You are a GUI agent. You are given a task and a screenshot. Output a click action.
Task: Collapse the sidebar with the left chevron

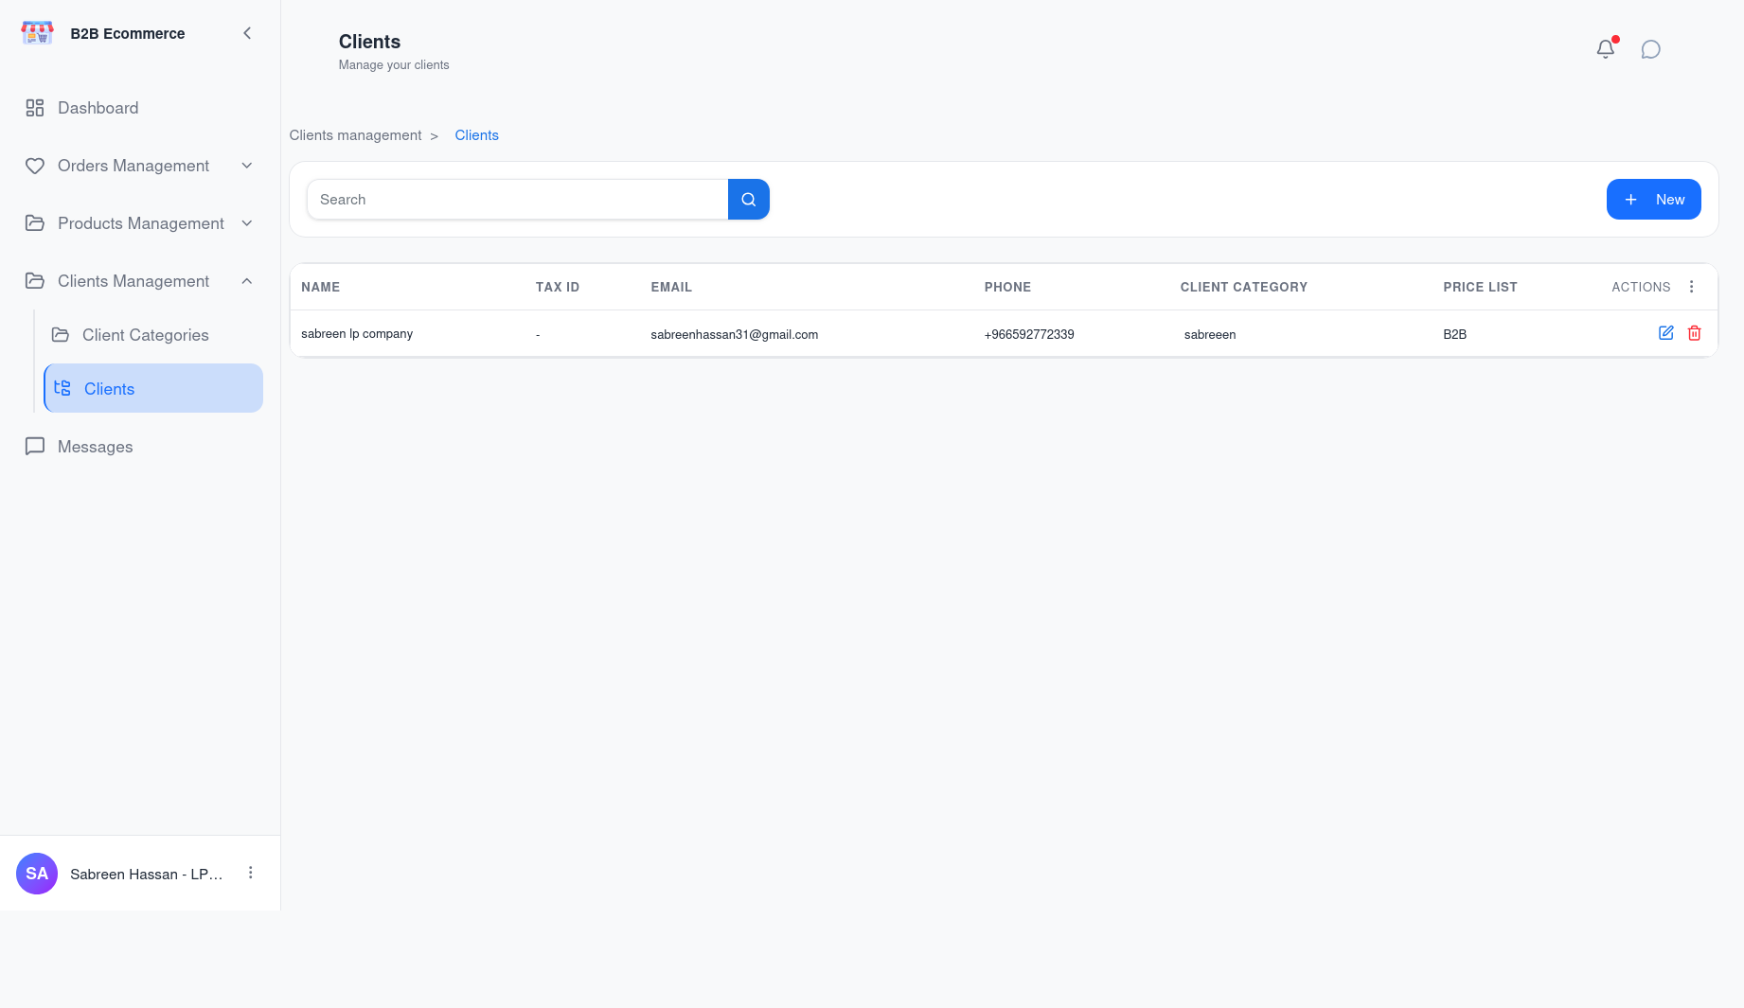click(x=247, y=33)
